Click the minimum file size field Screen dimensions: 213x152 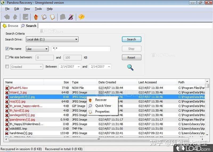click(x=45, y=57)
